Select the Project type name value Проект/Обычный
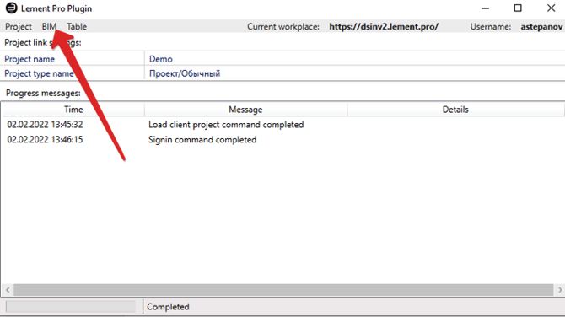The height and width of the screenshot is (317, 565). tap(185, 73)
